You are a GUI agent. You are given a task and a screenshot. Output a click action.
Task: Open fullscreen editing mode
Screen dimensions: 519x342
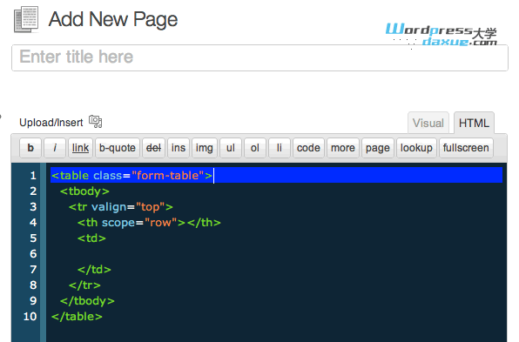coord(466,148)
